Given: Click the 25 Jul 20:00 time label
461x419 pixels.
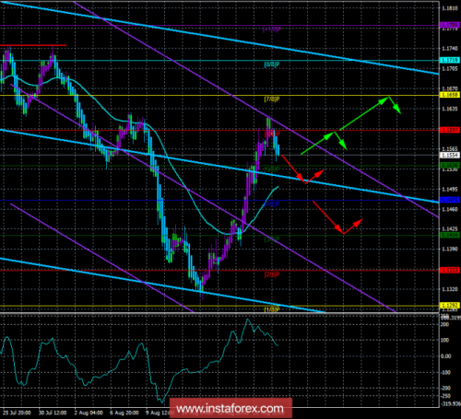Looking at the screenshot, I should (x=17, y=413).
